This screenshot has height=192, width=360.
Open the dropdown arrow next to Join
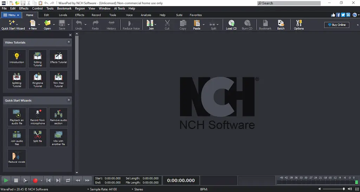155,24
